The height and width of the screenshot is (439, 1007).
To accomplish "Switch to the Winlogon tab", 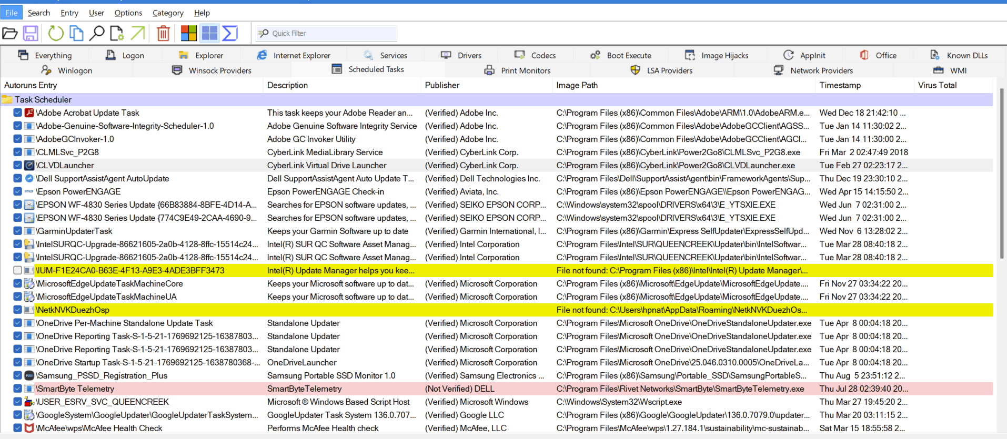I will click(x=67, y=70).
